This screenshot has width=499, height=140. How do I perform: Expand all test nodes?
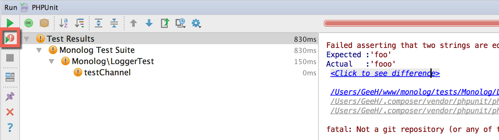click(x=99, y=23)
